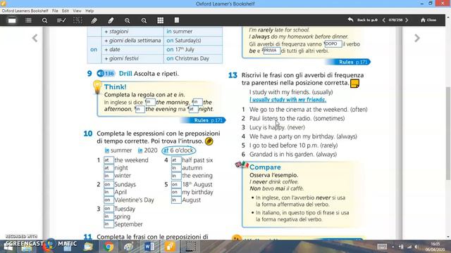Open the yellow sticky note in exercise 13
This screenshot has width=451, height=253.
point(354,84)
